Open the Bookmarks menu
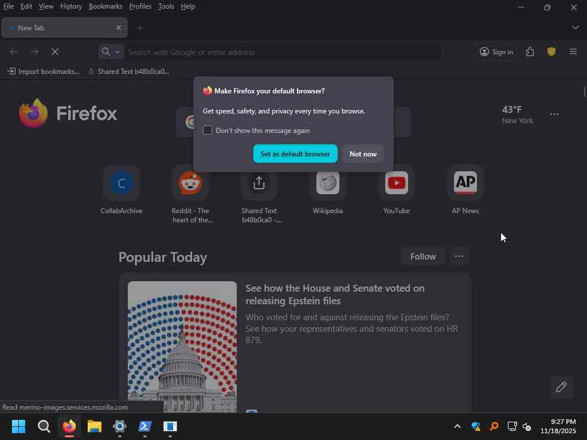Screen dimensions: 587x440 (105, 6)
